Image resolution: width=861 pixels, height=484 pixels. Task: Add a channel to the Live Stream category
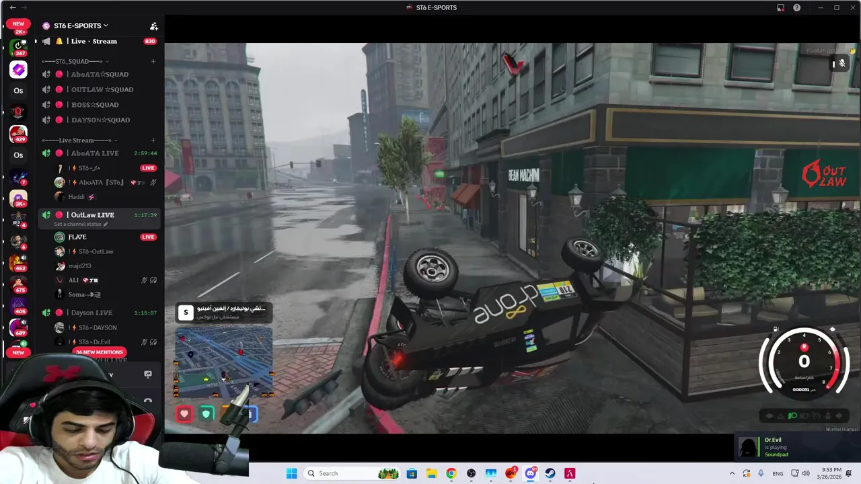pyautogui.click(x=153, y=140)
